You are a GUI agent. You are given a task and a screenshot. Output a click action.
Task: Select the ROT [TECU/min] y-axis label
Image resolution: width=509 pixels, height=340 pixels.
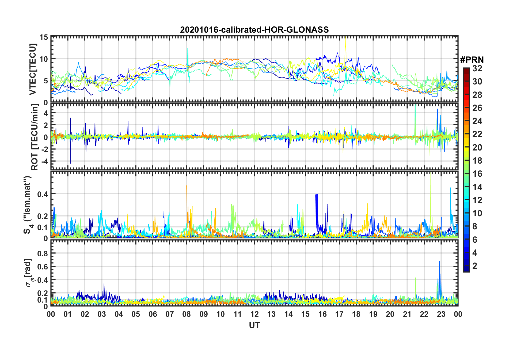[x=35, y=137]
